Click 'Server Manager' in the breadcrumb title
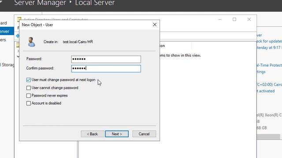 coord(40,3)
